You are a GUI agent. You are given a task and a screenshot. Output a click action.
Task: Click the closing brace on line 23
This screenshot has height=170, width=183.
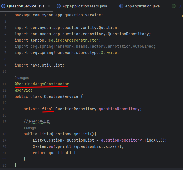[16, 165]
